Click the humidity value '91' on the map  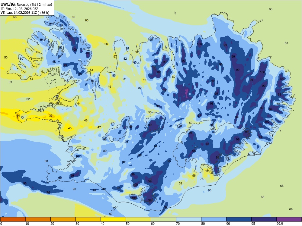[x=51, y=24]
